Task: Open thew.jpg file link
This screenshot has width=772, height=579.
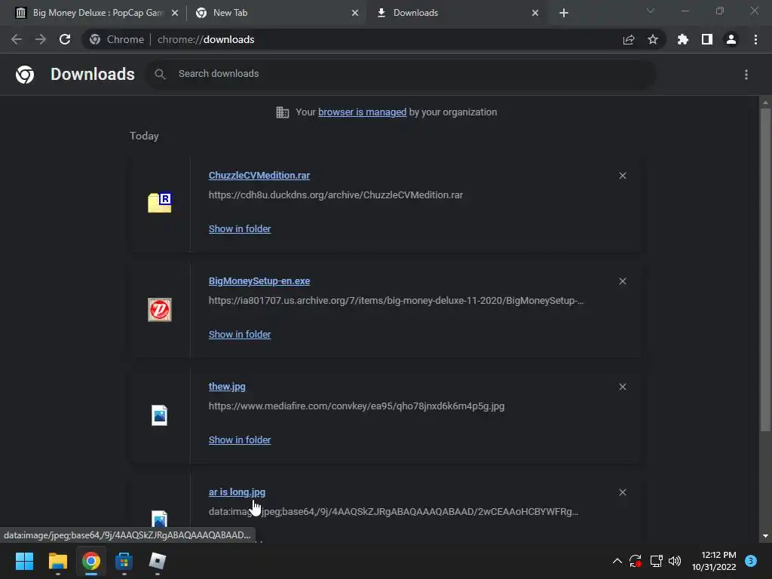Action: pyautogui.click(x=227, y=387)
